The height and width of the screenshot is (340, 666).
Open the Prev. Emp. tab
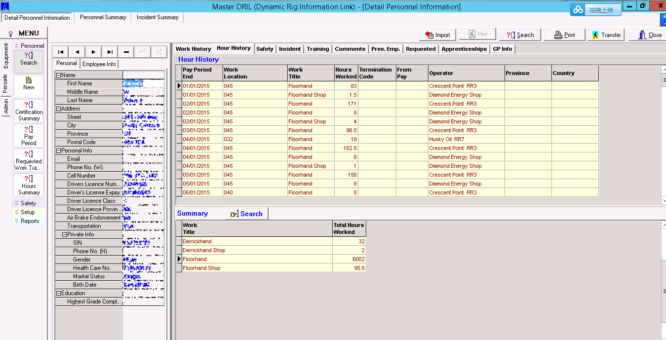[x=385, y=49]
